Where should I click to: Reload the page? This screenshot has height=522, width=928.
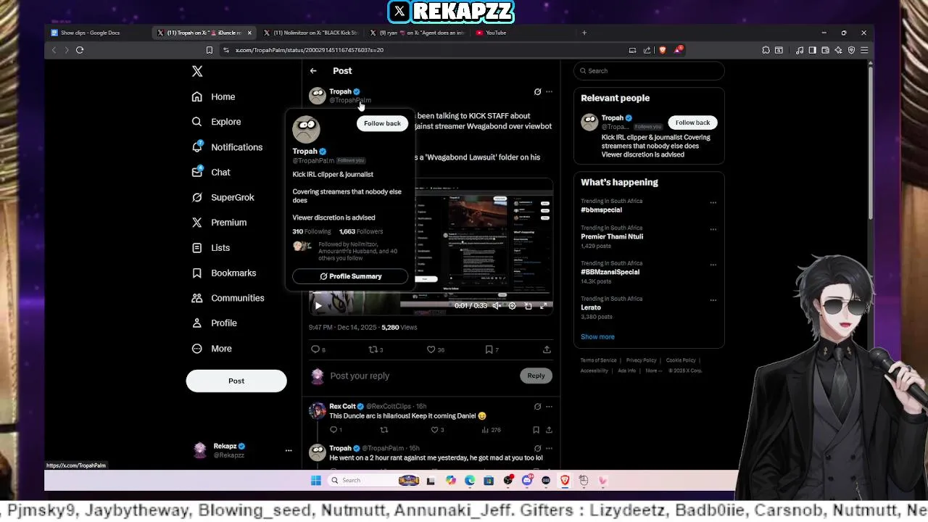click(80, 50)
